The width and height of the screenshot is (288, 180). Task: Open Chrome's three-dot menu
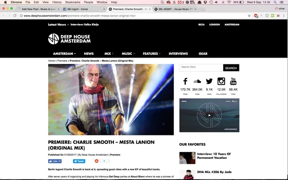[284, 16]
